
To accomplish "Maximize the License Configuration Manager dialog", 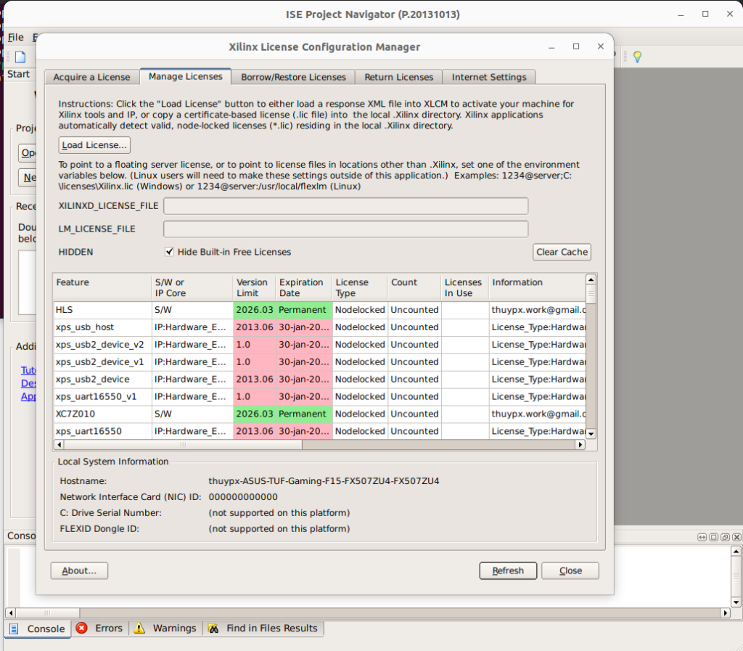I will 576,46.
